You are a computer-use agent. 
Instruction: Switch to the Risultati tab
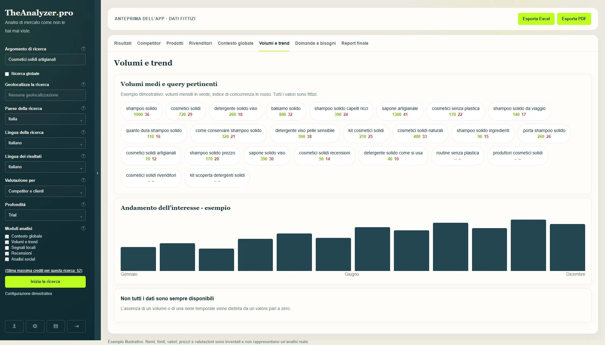tap(123, 43)
